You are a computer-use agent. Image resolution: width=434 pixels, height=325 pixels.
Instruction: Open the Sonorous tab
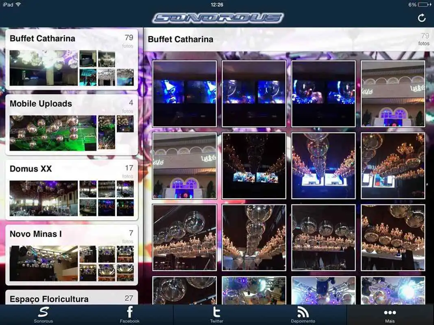click(x=44, y=315)
